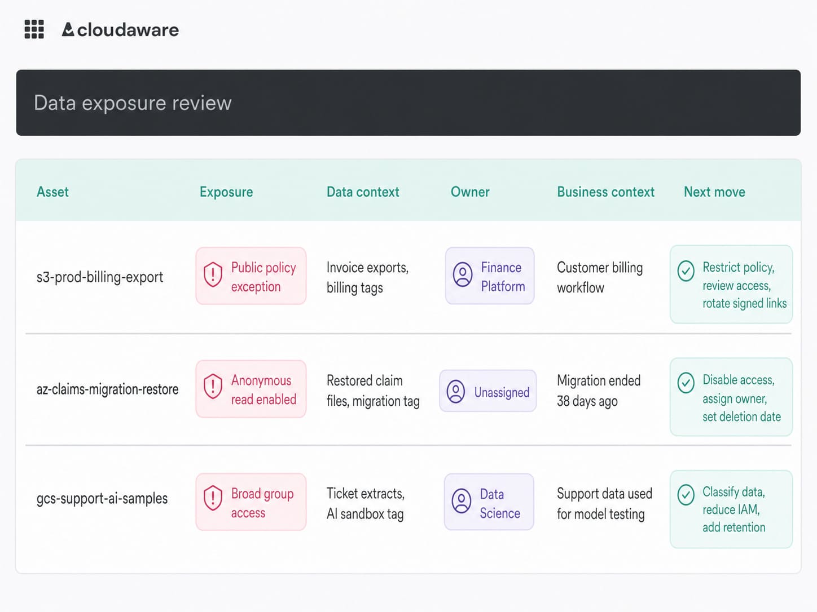
Task: Open the app grid launcher icon
Action: pos(34,29)
